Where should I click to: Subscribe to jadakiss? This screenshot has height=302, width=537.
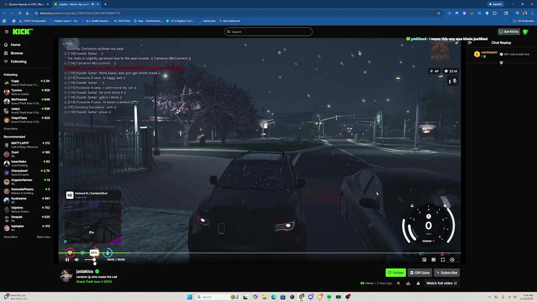[447, 273]
